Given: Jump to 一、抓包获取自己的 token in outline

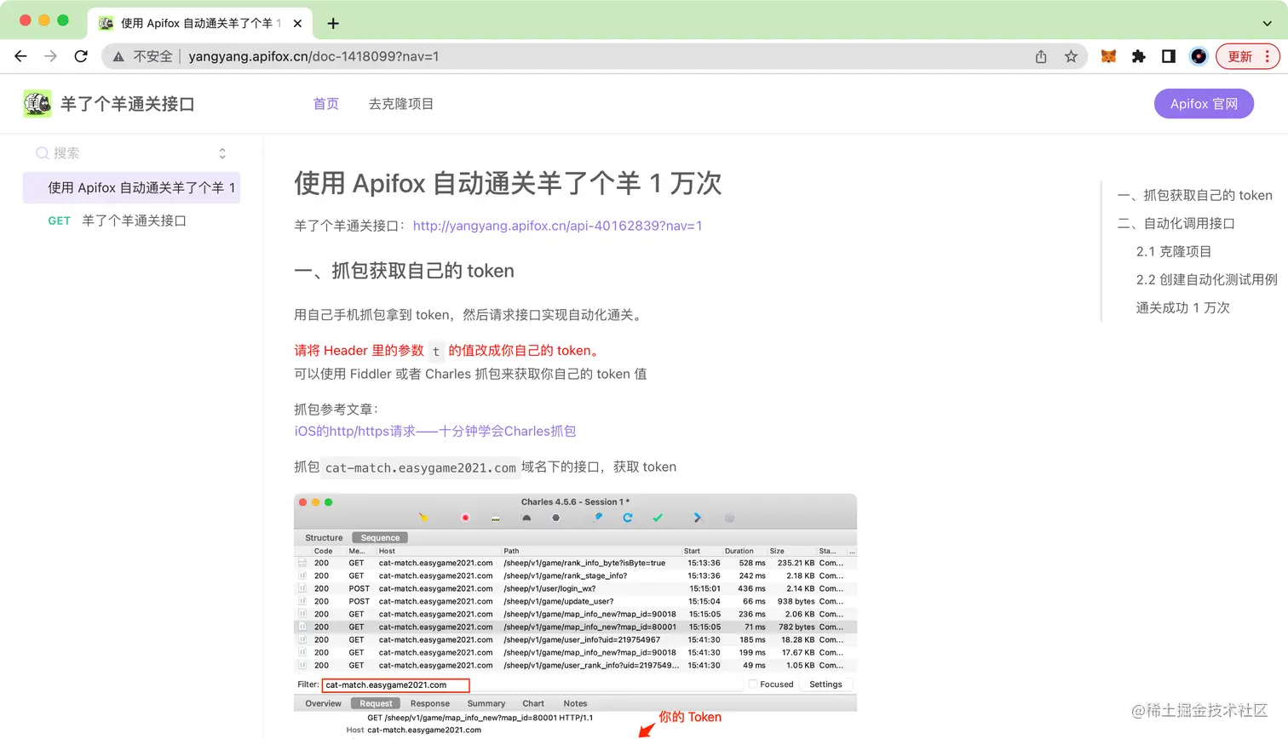Looking at the screenshot, I should click(x=1194, y=195).
